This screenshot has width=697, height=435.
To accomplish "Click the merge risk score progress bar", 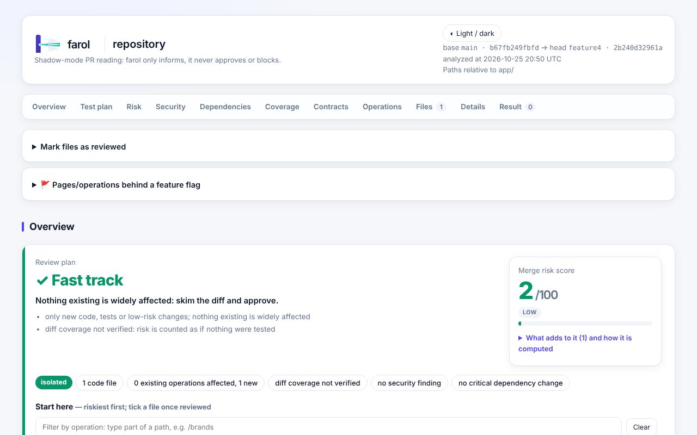I will 585,324.
